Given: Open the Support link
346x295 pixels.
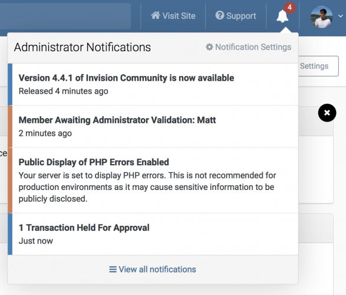Looking at the screenshot, I should (236, 16).
